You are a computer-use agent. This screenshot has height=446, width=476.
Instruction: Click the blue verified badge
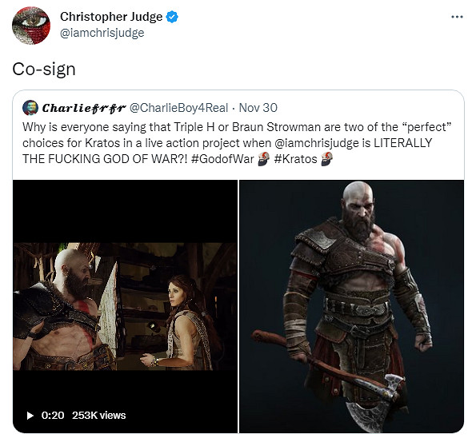(x=172, y=17)
